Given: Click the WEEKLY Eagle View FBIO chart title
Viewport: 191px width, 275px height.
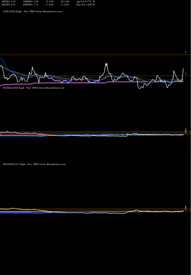Looking at the screenshot, I should tap(34, 88).
